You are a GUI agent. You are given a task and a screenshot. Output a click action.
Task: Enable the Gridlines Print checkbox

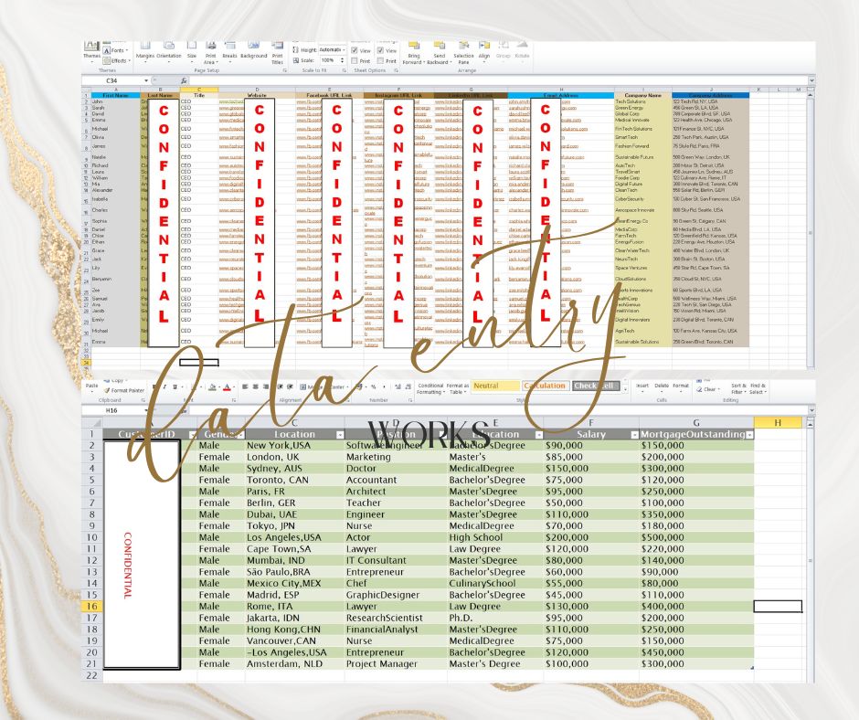[x=355, y=61]
